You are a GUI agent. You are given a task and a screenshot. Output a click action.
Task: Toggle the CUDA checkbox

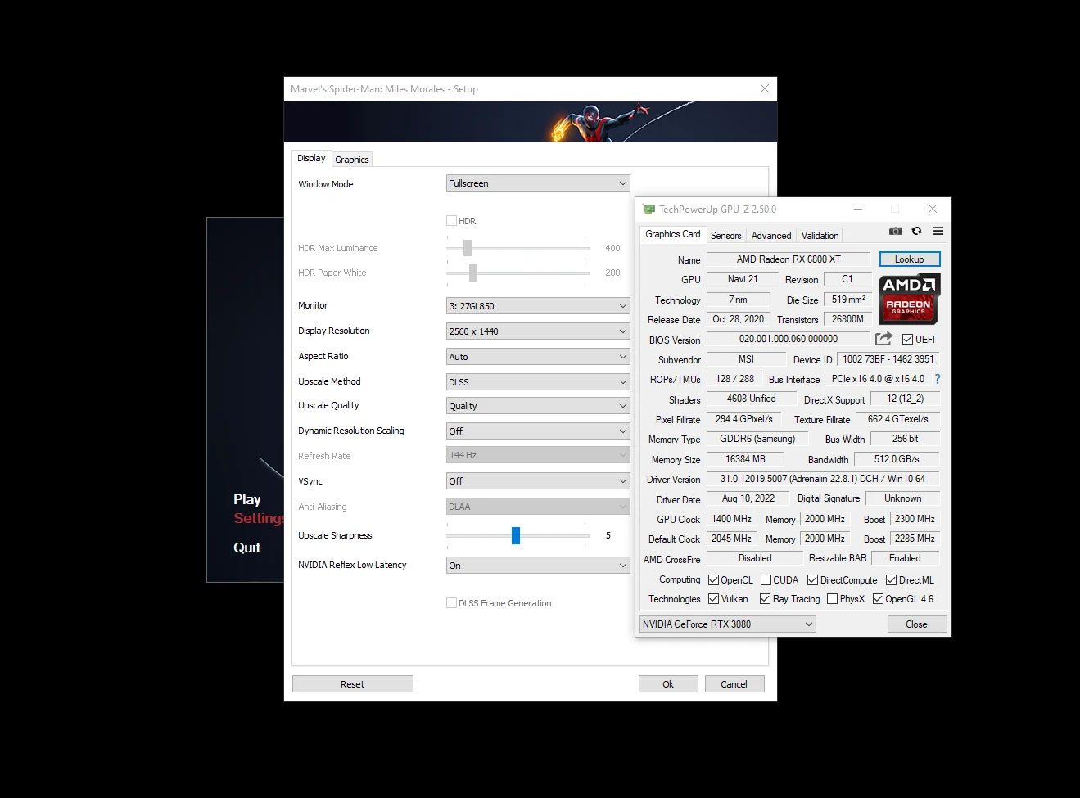coord(766,580)
